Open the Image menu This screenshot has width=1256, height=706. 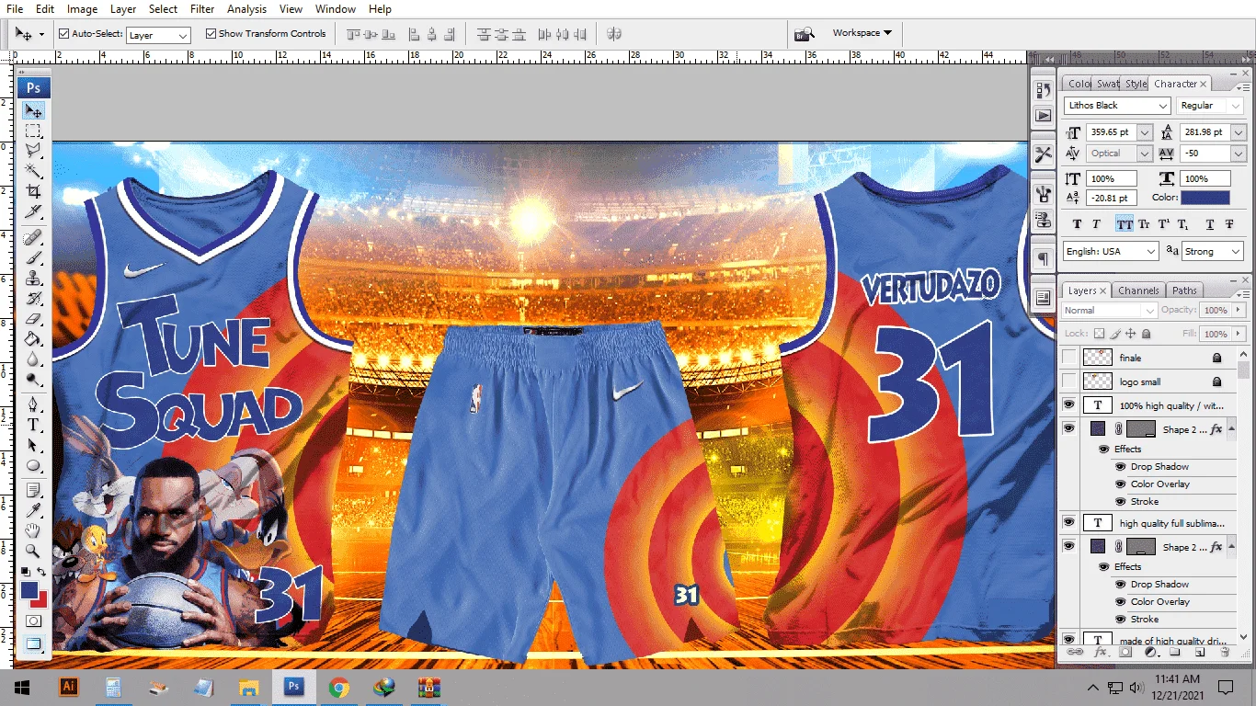82,9
